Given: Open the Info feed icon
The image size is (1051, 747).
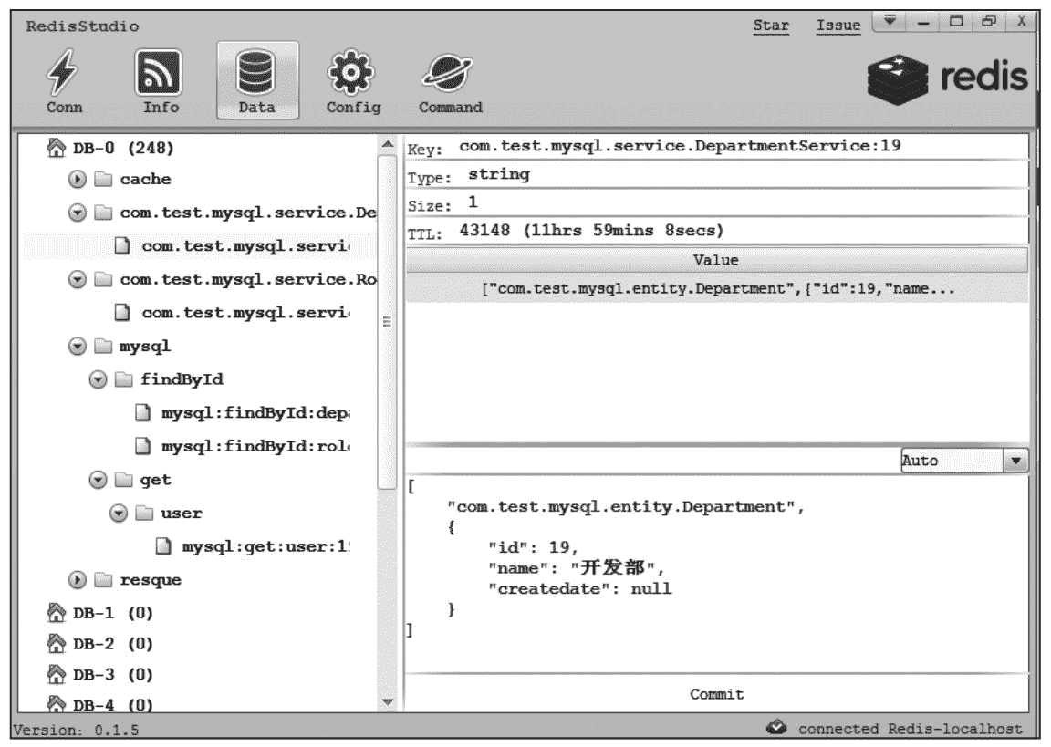Looking at the screenshot, I should click(x=160, y=71).
